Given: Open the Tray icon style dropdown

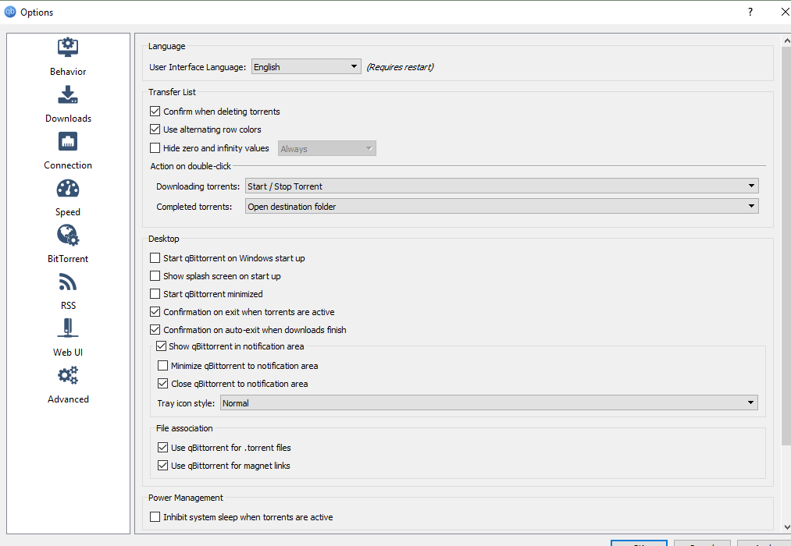Looking at the screenshot, I should (x=489, y=403).
